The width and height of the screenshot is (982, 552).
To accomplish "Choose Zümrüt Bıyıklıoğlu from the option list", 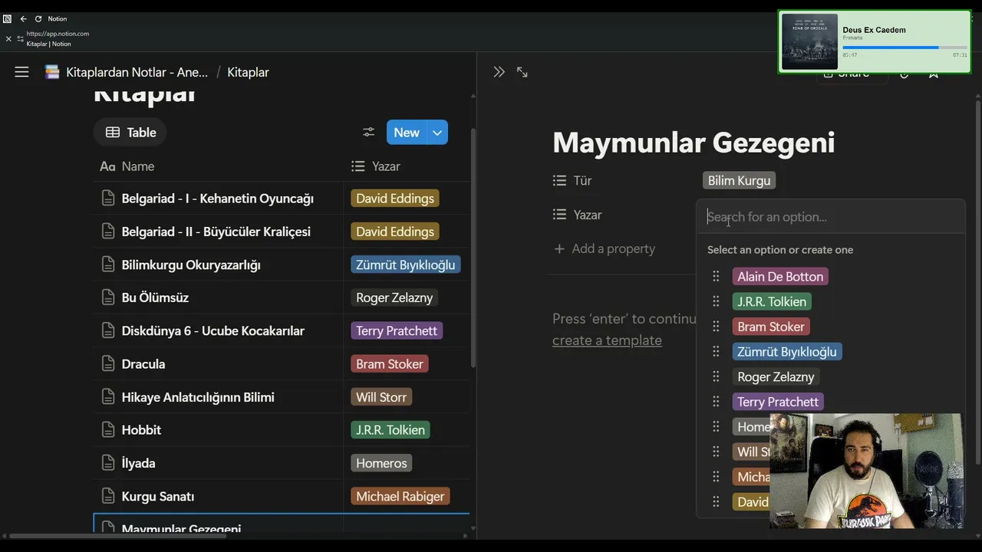I will click(787, 352).
